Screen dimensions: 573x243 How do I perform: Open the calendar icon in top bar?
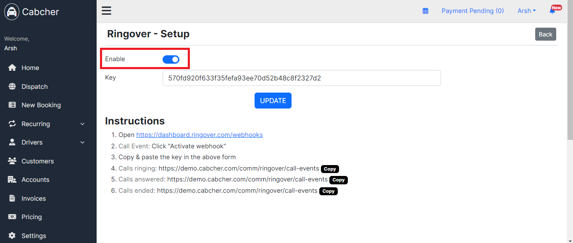426,11
